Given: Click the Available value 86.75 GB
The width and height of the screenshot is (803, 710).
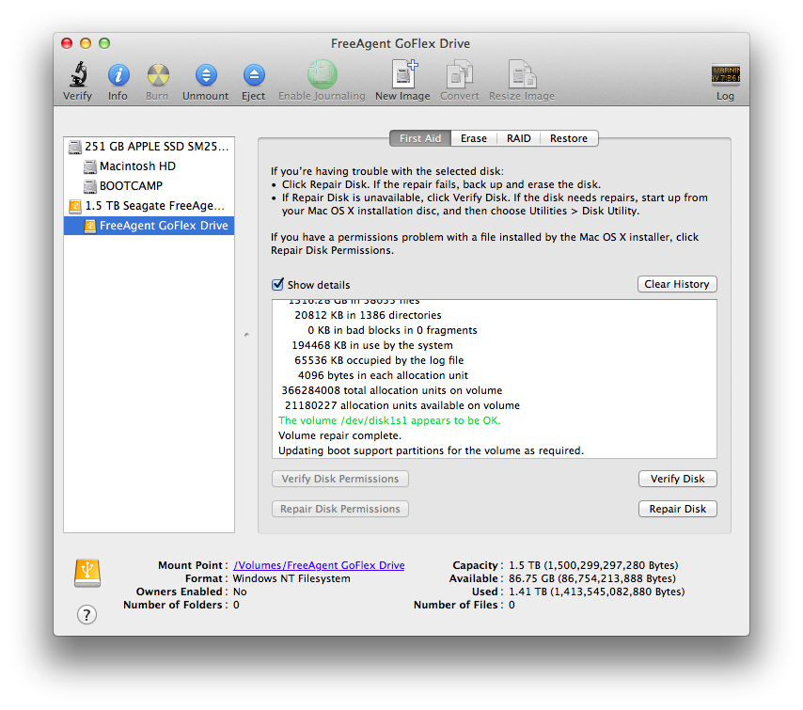Looking at the screenshot, I should pos(592,578).
